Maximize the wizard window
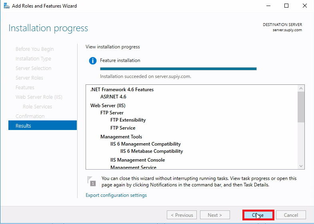Screen dimensions: 314x224 pos(286,6)
